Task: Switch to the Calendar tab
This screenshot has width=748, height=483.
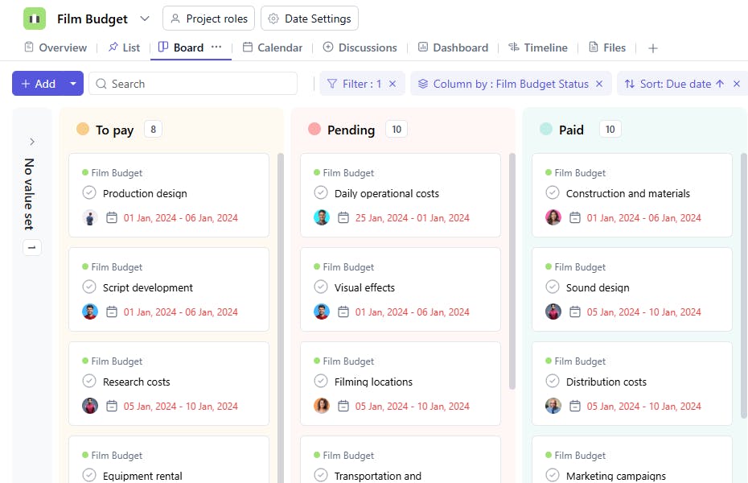Action: click(273, 47)
